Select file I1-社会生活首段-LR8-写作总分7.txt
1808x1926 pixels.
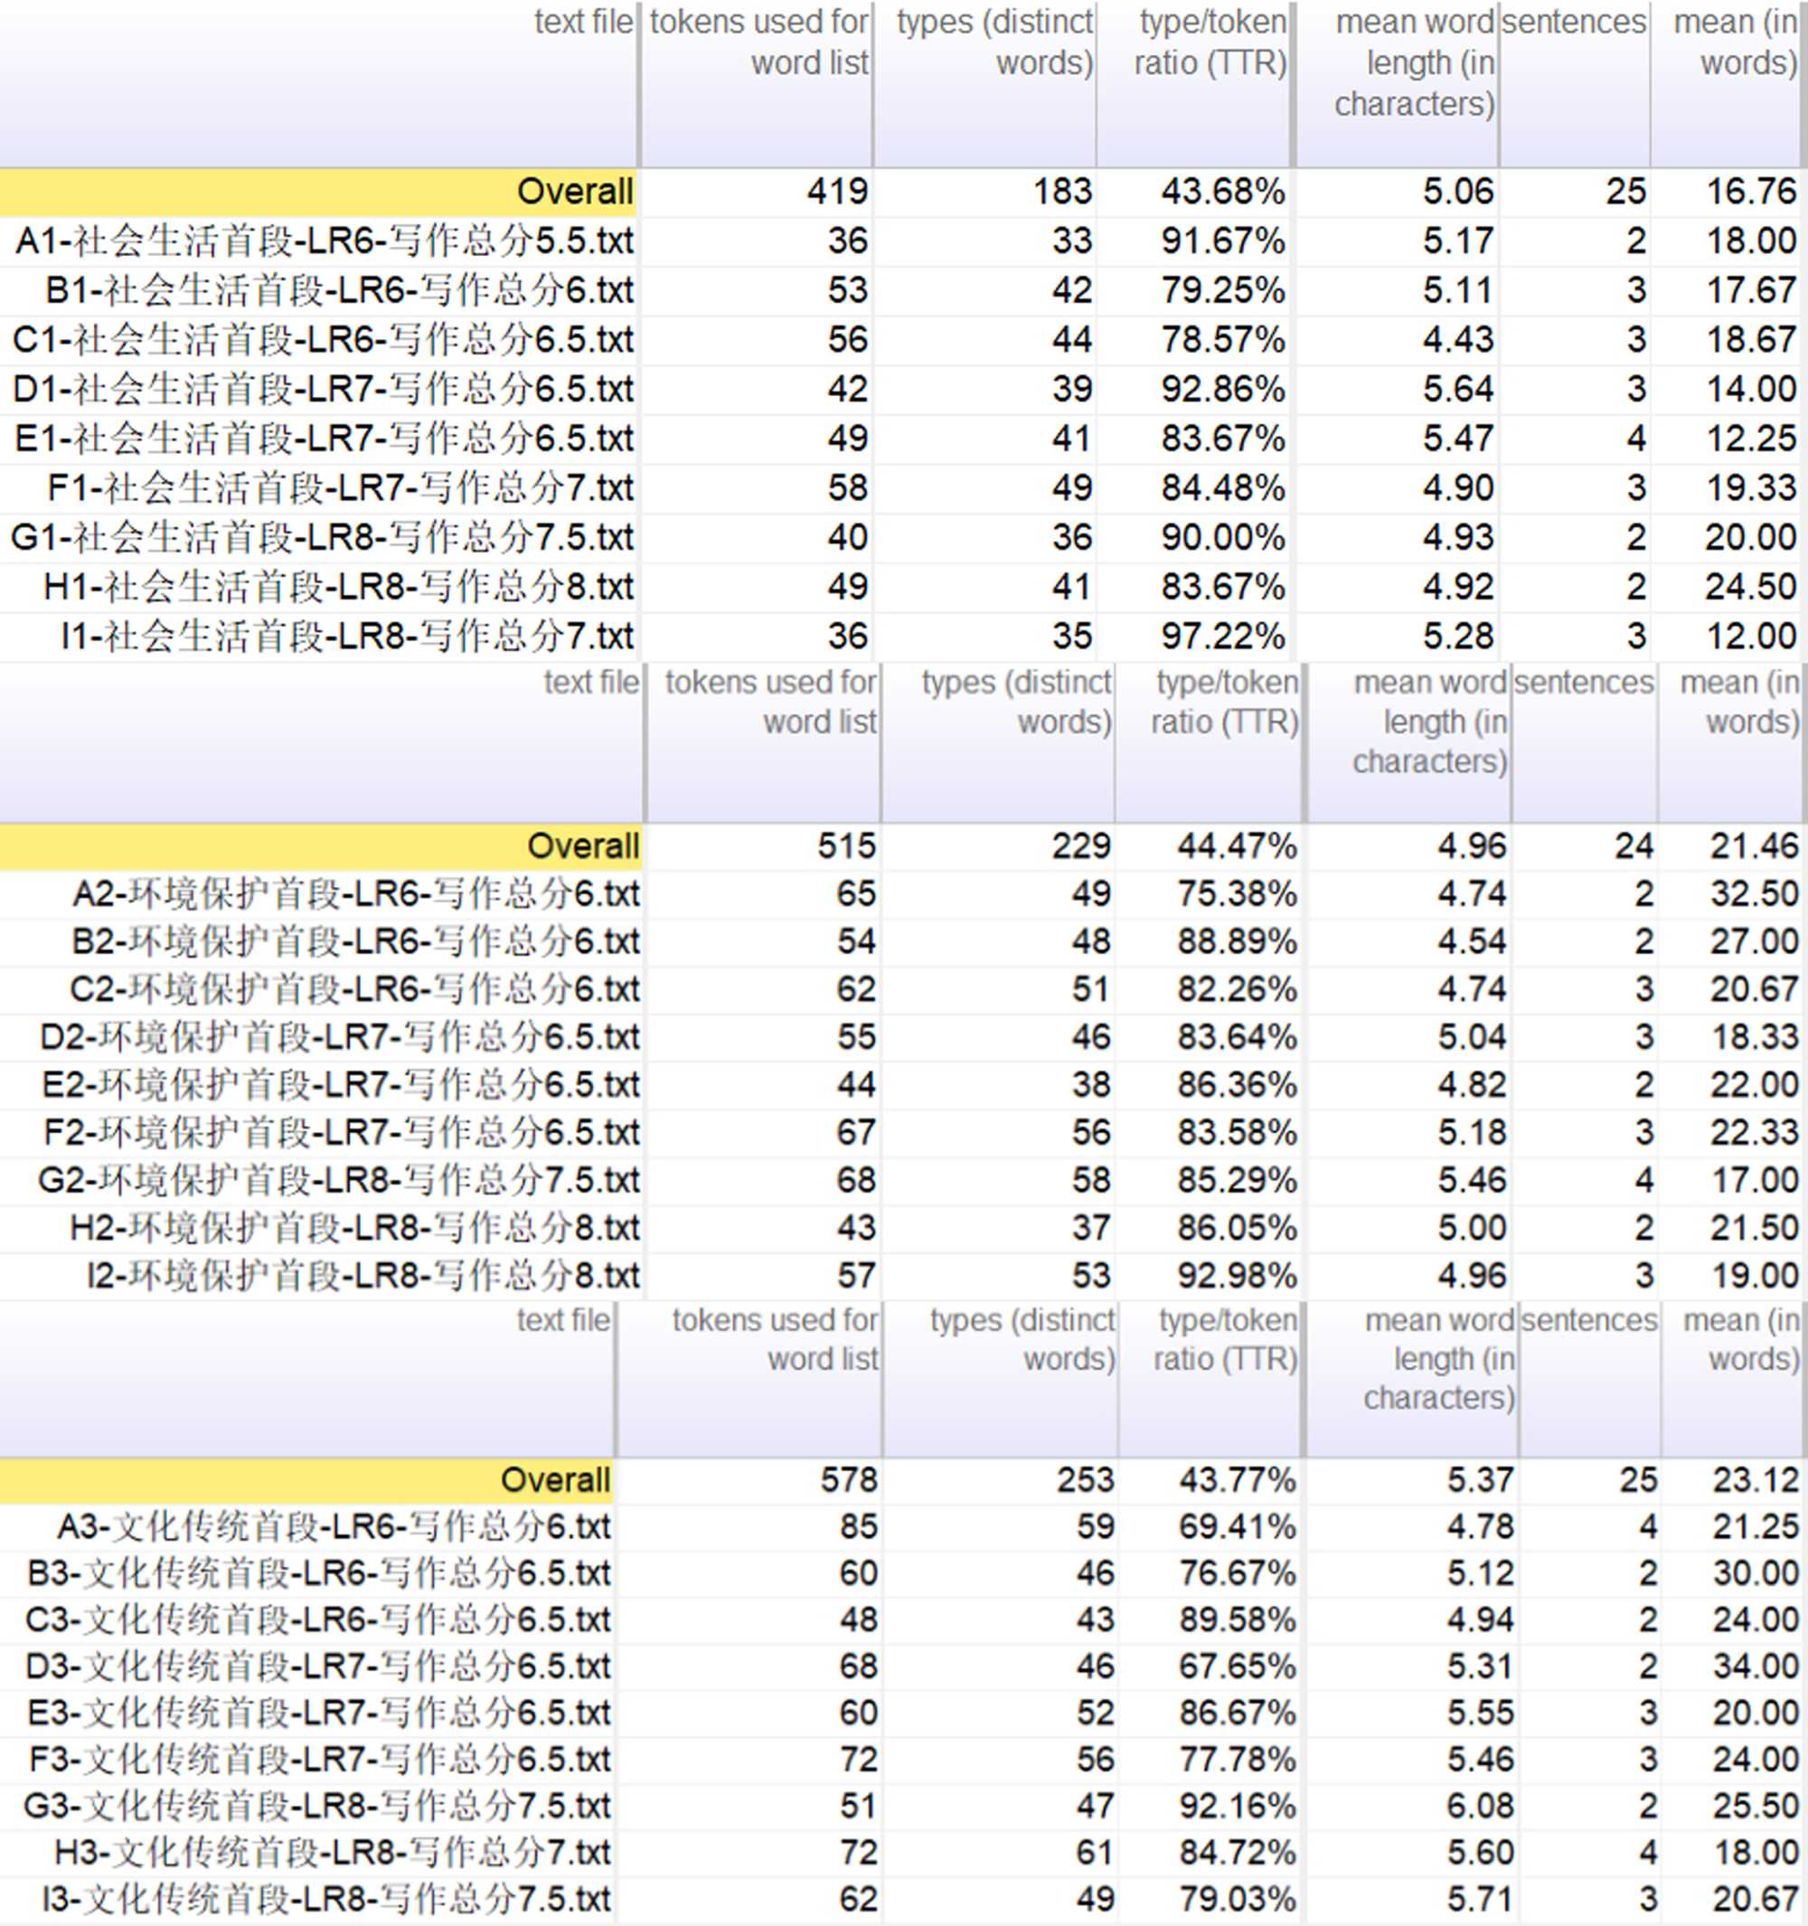point(347,637)
